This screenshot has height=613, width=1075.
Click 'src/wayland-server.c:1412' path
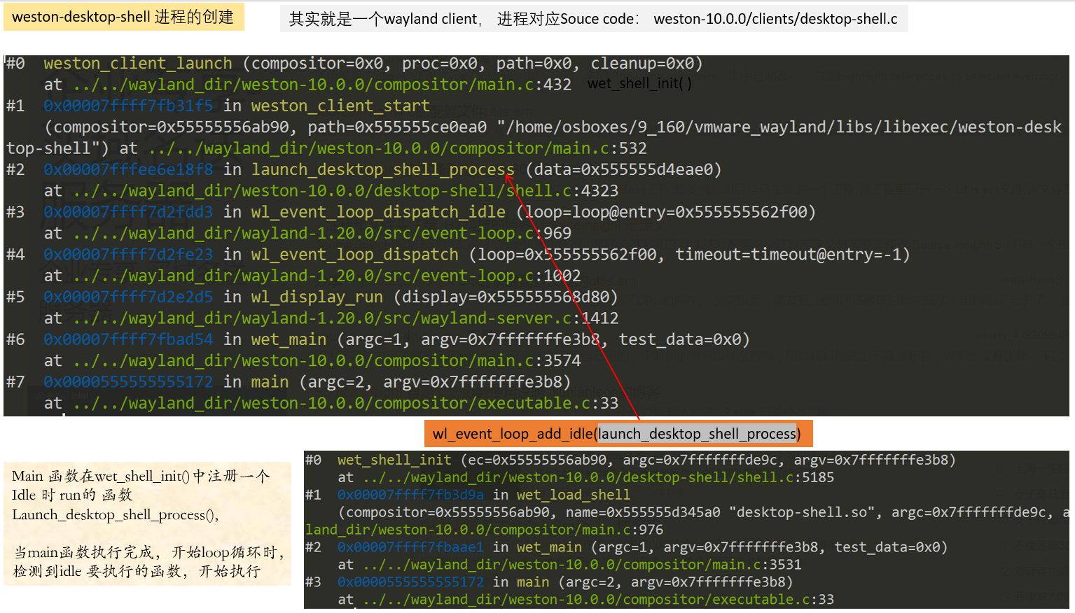(x=511, y=318)
